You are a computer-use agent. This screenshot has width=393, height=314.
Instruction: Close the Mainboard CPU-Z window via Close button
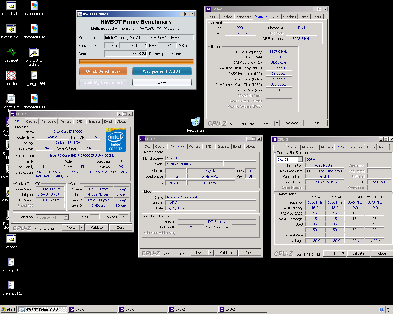click(249, 253)
